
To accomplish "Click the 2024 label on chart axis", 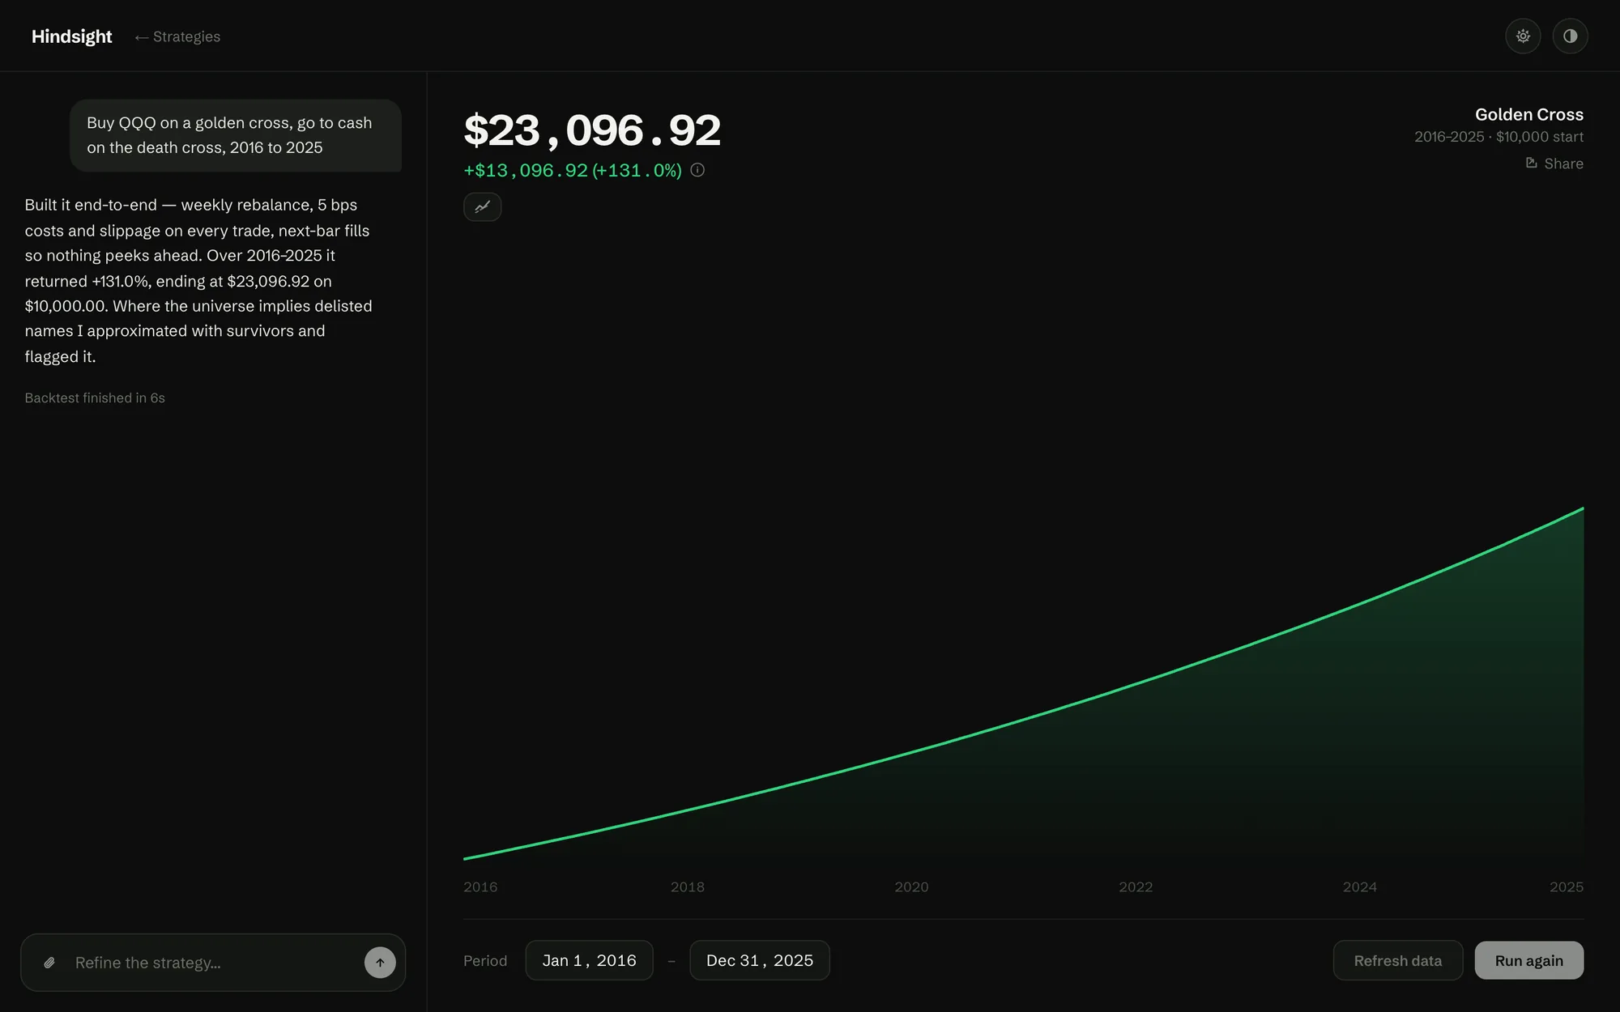I will pyautogui.click(x=1359, y=887).
